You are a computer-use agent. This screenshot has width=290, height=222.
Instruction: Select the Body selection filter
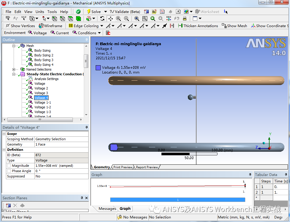(x=78, y=19)
